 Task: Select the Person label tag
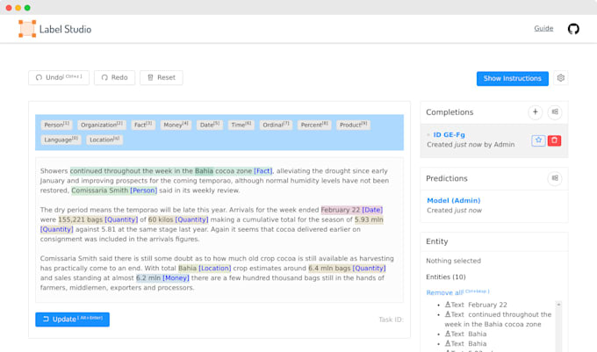(57, 126)
